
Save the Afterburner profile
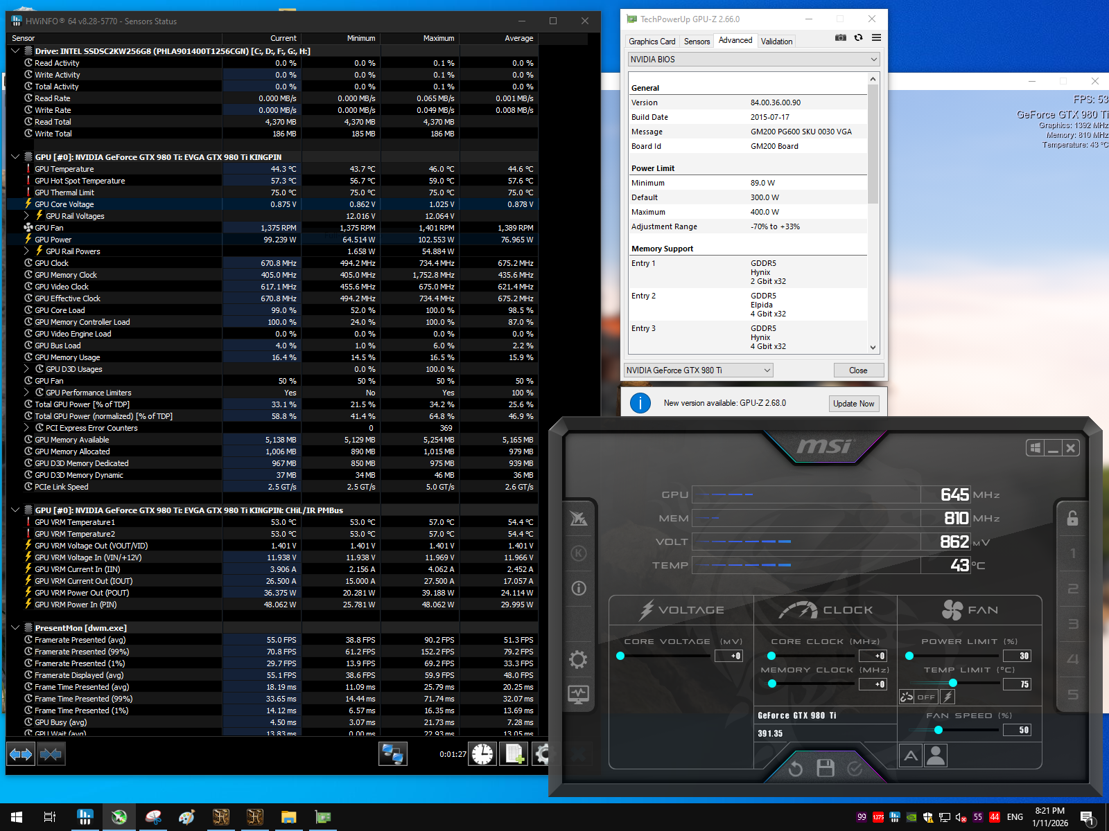(x=825, y=767)
